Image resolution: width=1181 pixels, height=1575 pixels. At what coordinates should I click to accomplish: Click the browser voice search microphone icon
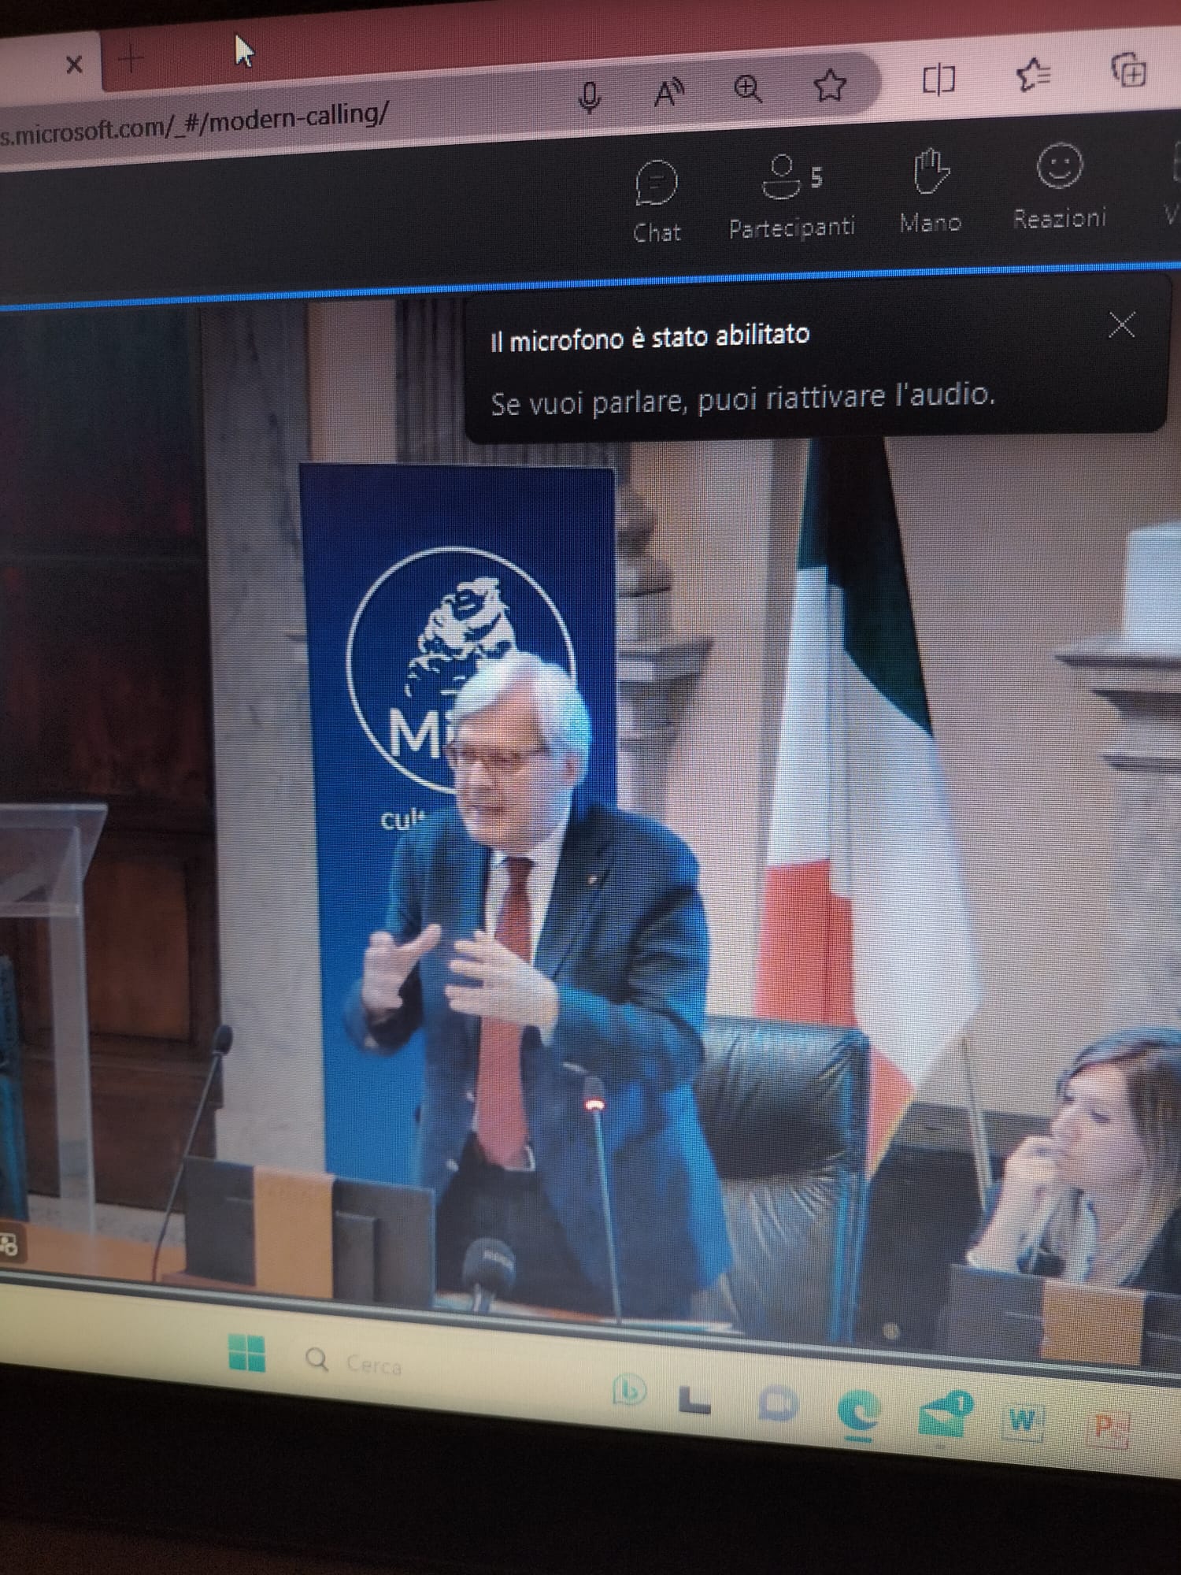pos(589,97)
